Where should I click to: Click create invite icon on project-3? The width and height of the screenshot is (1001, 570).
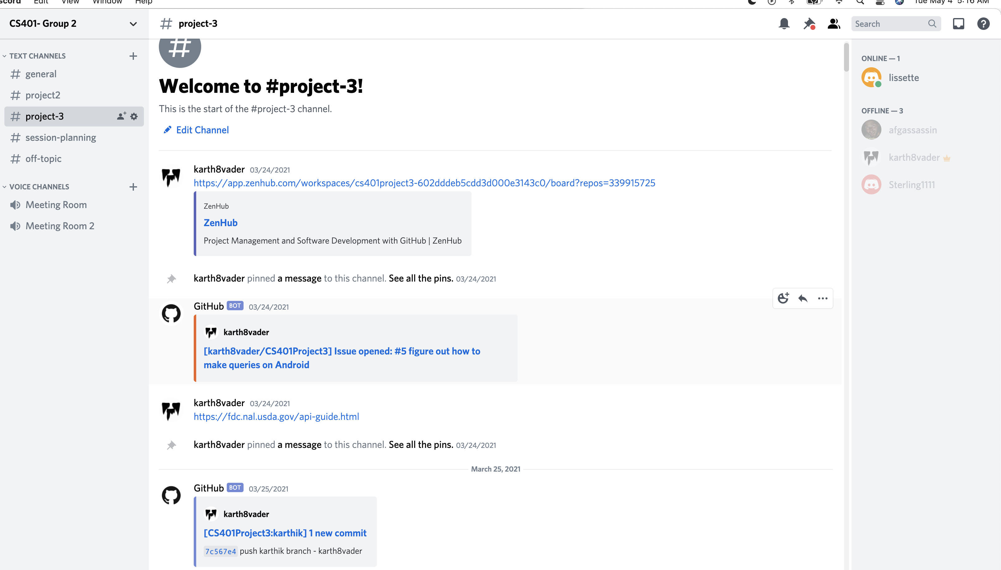coord(121,116)
